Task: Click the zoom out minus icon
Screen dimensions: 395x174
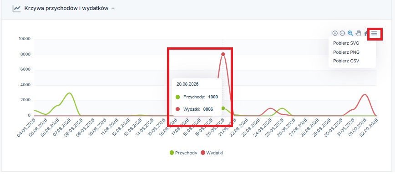Action: click(342, 33)
